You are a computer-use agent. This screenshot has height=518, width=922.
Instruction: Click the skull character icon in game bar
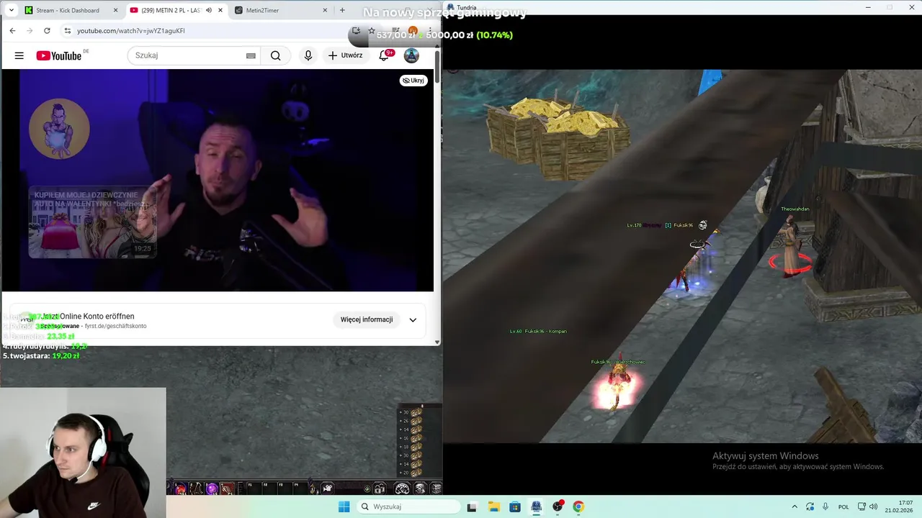(x=420, y=489)
